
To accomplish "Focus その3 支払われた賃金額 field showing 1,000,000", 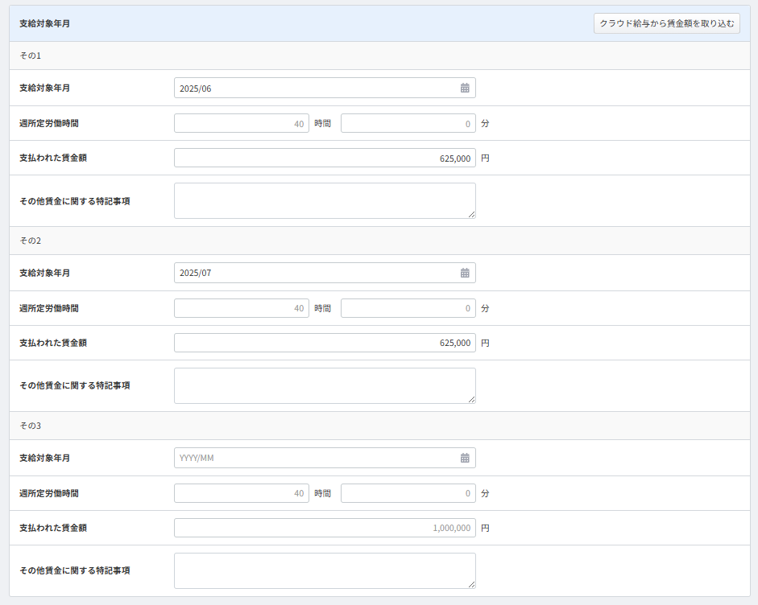I will (x=324, y=529).
